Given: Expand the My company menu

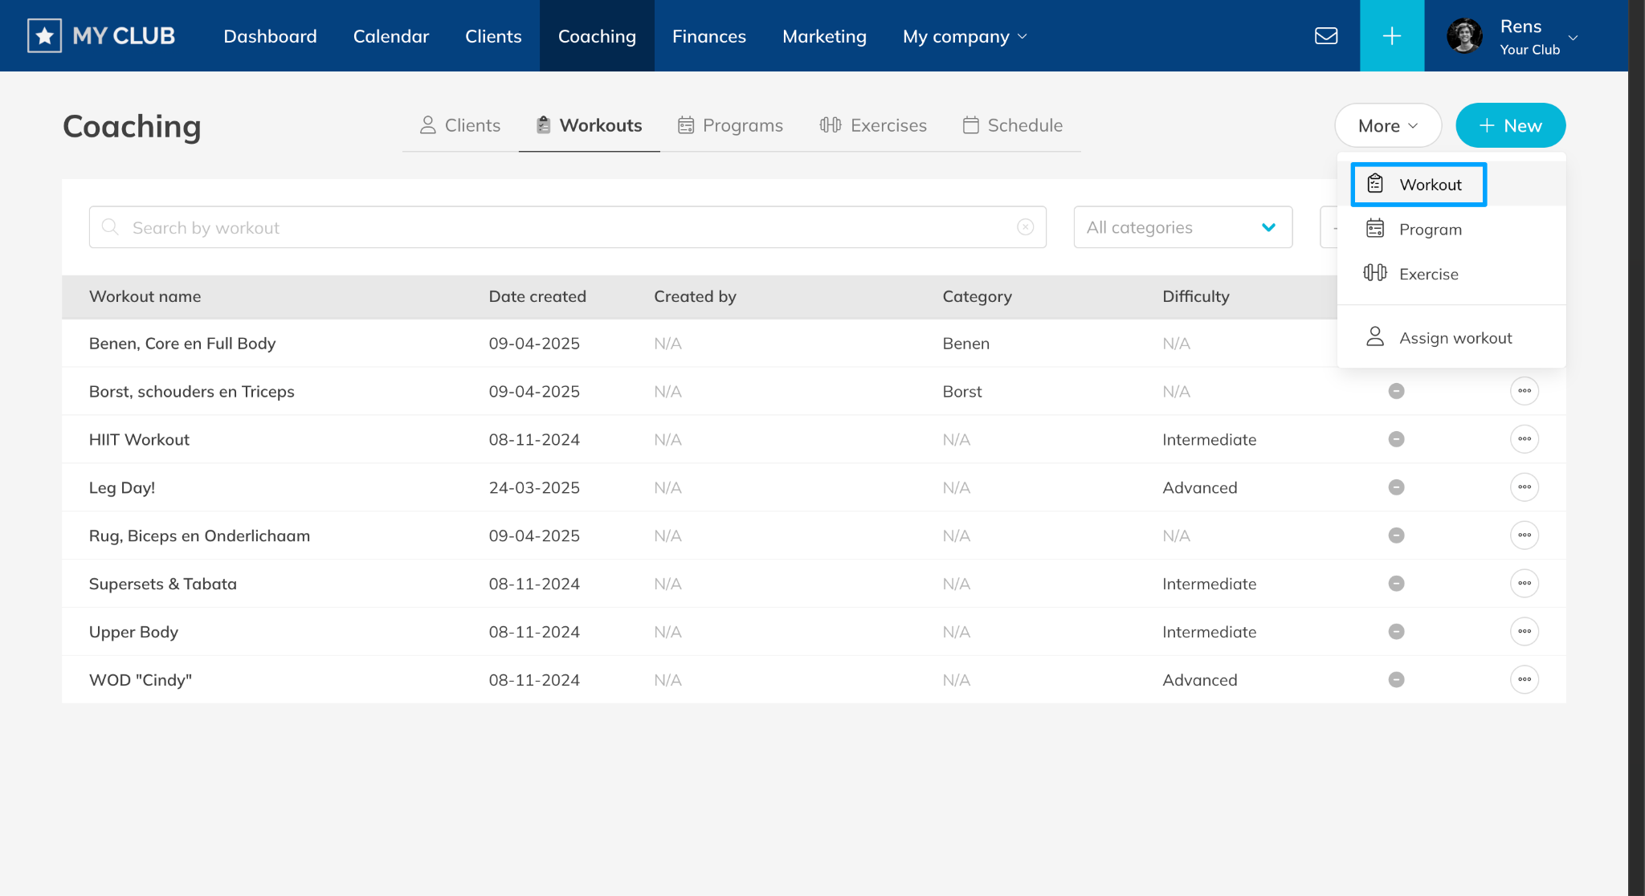Looking at the screenshot, I should [964, 36].
